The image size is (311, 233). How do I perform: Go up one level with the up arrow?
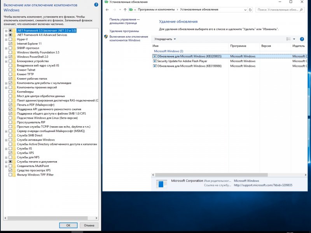pos(125,9)
